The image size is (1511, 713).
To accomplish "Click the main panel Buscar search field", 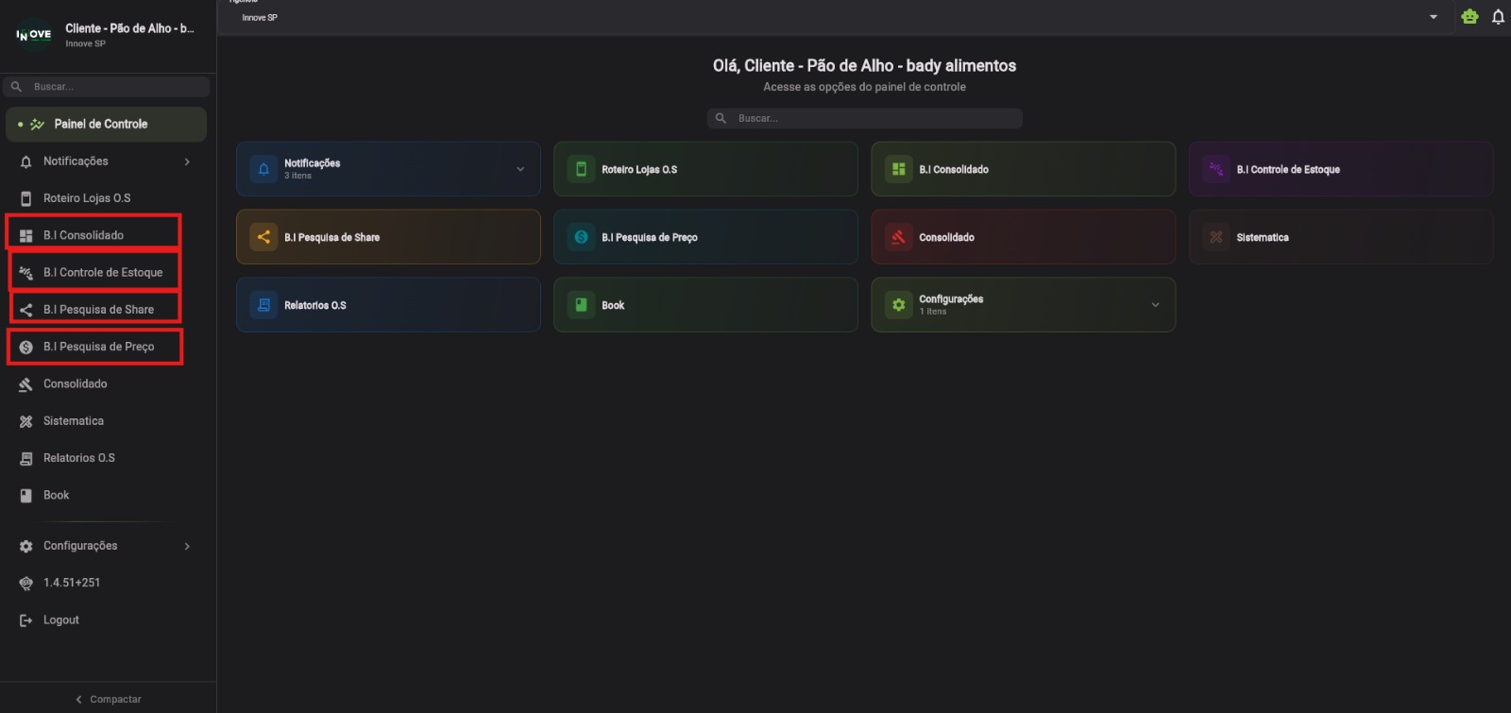I will 865,118.
